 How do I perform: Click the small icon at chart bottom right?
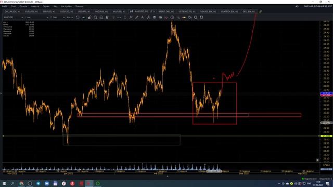click(317, 160)
